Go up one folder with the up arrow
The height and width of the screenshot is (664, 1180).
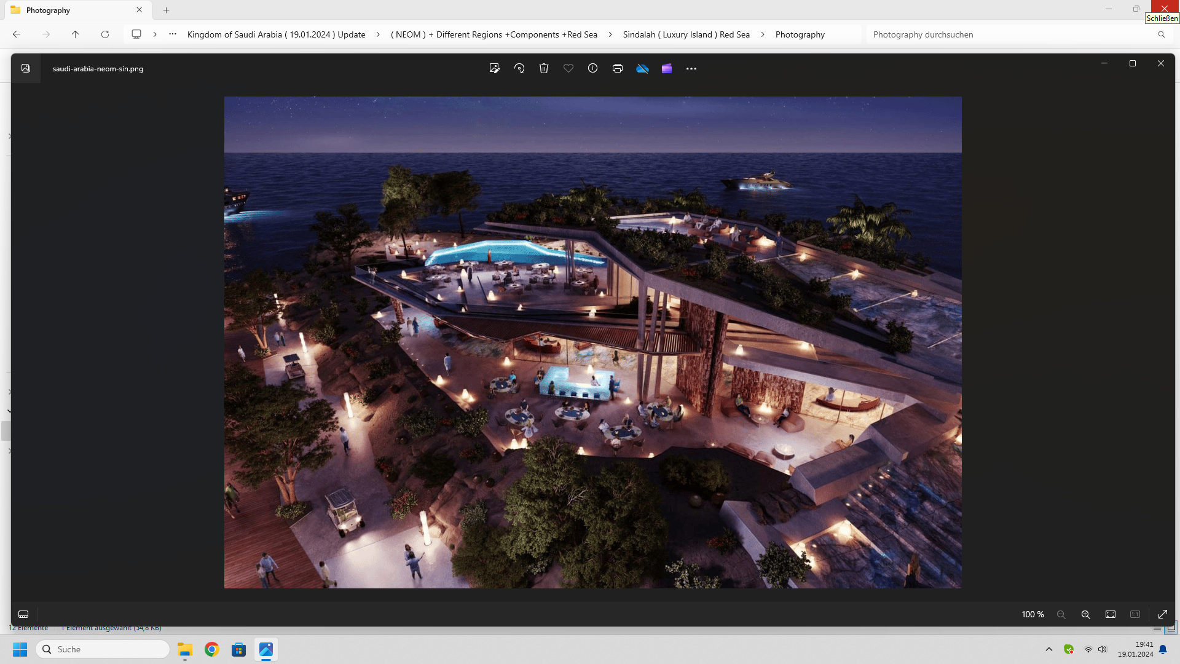point(76,34)
